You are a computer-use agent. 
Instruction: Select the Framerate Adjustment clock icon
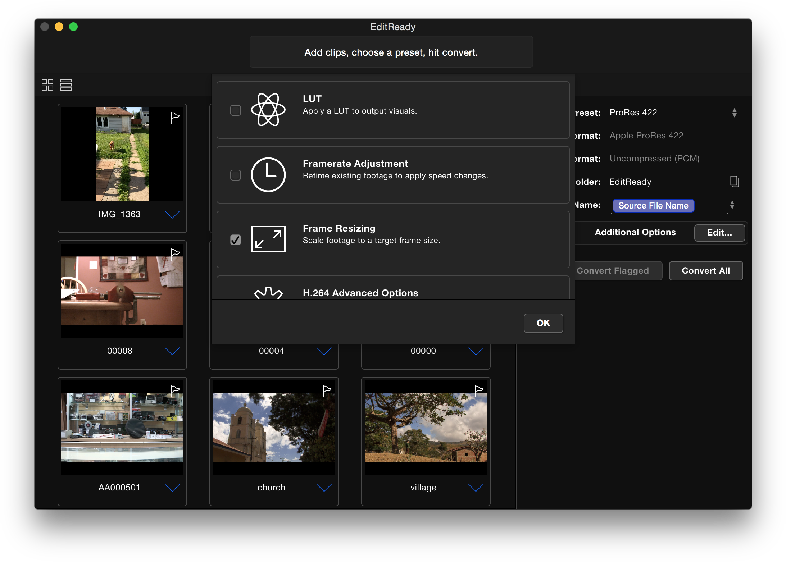(x=268, y=175)
